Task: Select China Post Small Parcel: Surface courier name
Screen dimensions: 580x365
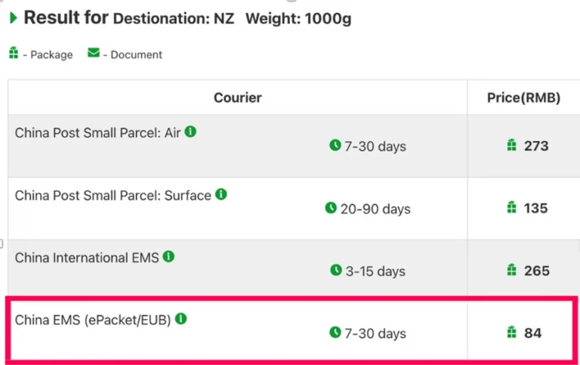Action: pyautogui.click(x=113, y=195)
